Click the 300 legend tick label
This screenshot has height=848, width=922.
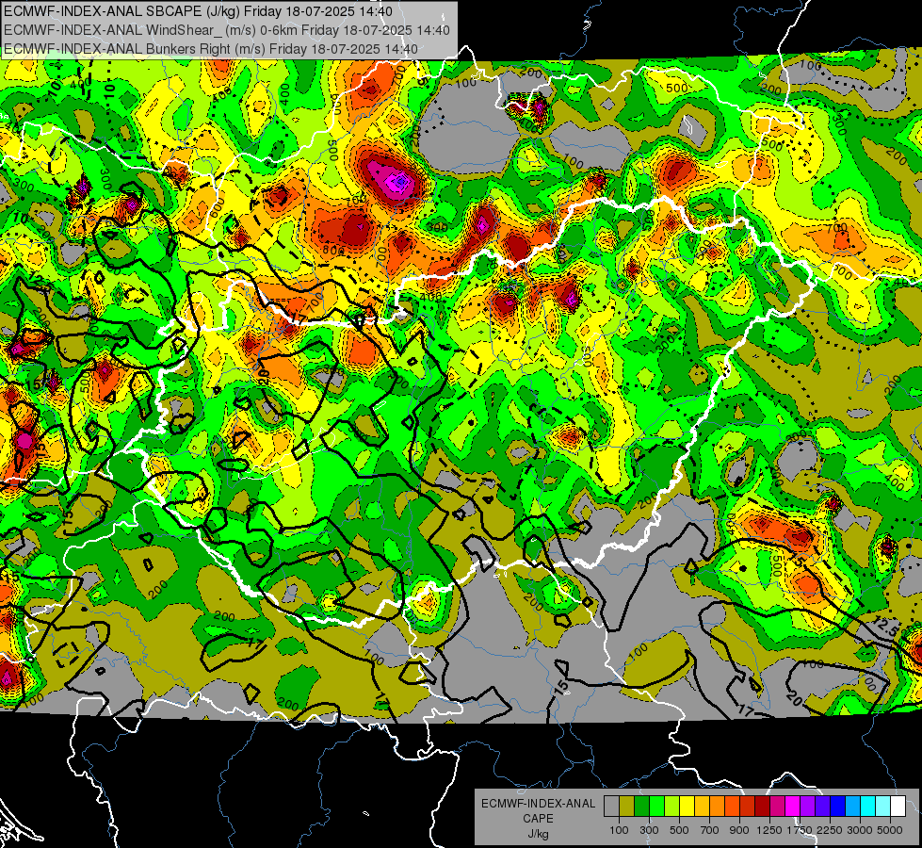649,830
